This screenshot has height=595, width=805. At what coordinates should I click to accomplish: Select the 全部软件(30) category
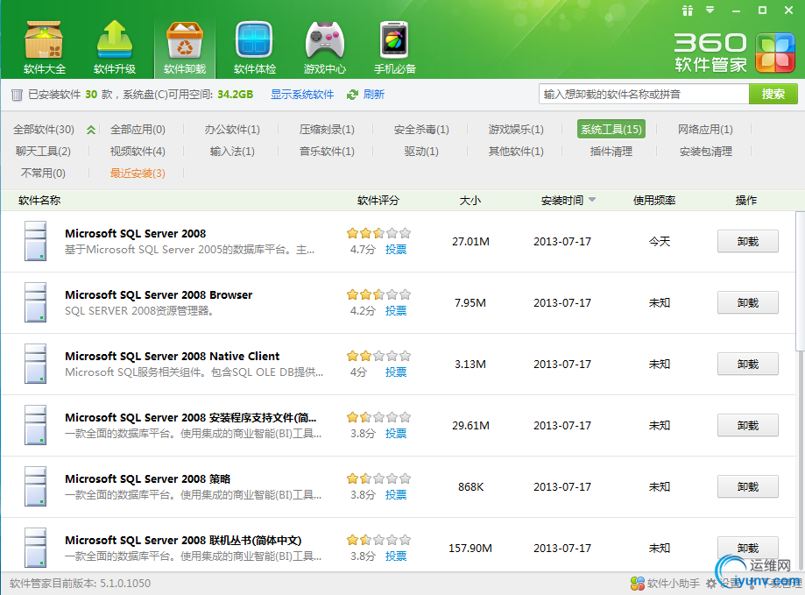click(44, 130)
